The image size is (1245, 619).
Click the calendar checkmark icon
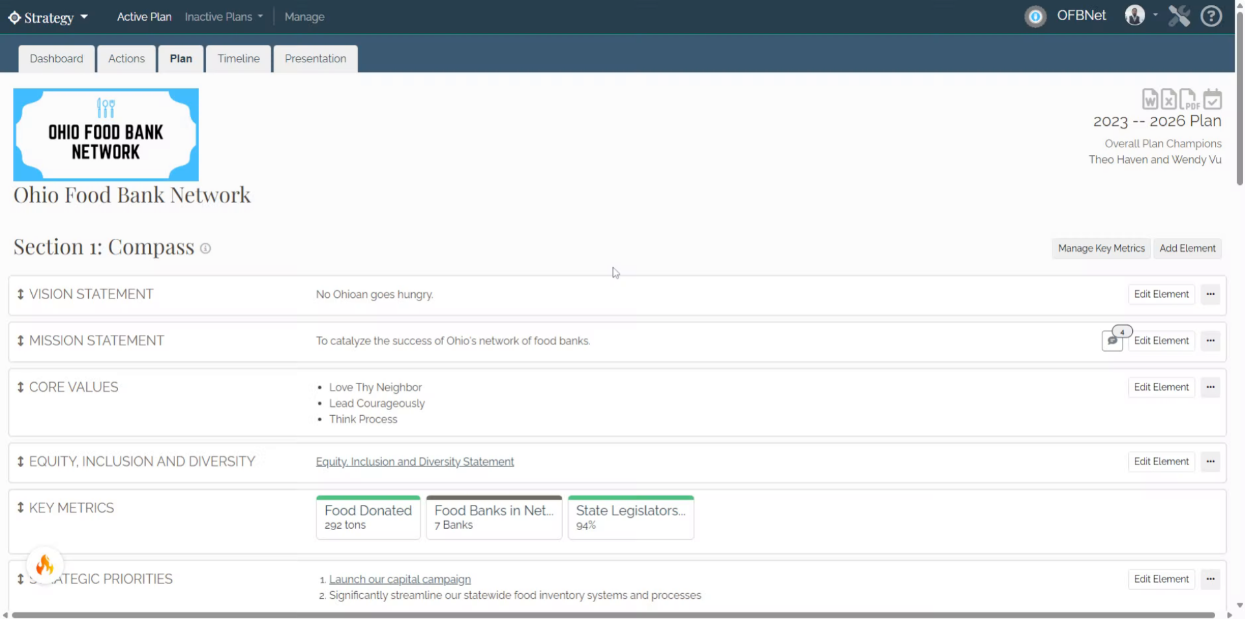click(1212, 99)
